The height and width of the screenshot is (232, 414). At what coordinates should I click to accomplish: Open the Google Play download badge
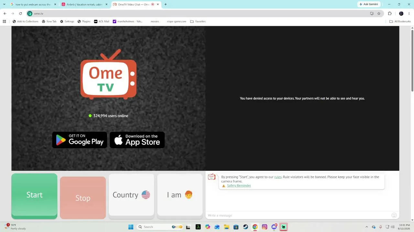[80, 140]
